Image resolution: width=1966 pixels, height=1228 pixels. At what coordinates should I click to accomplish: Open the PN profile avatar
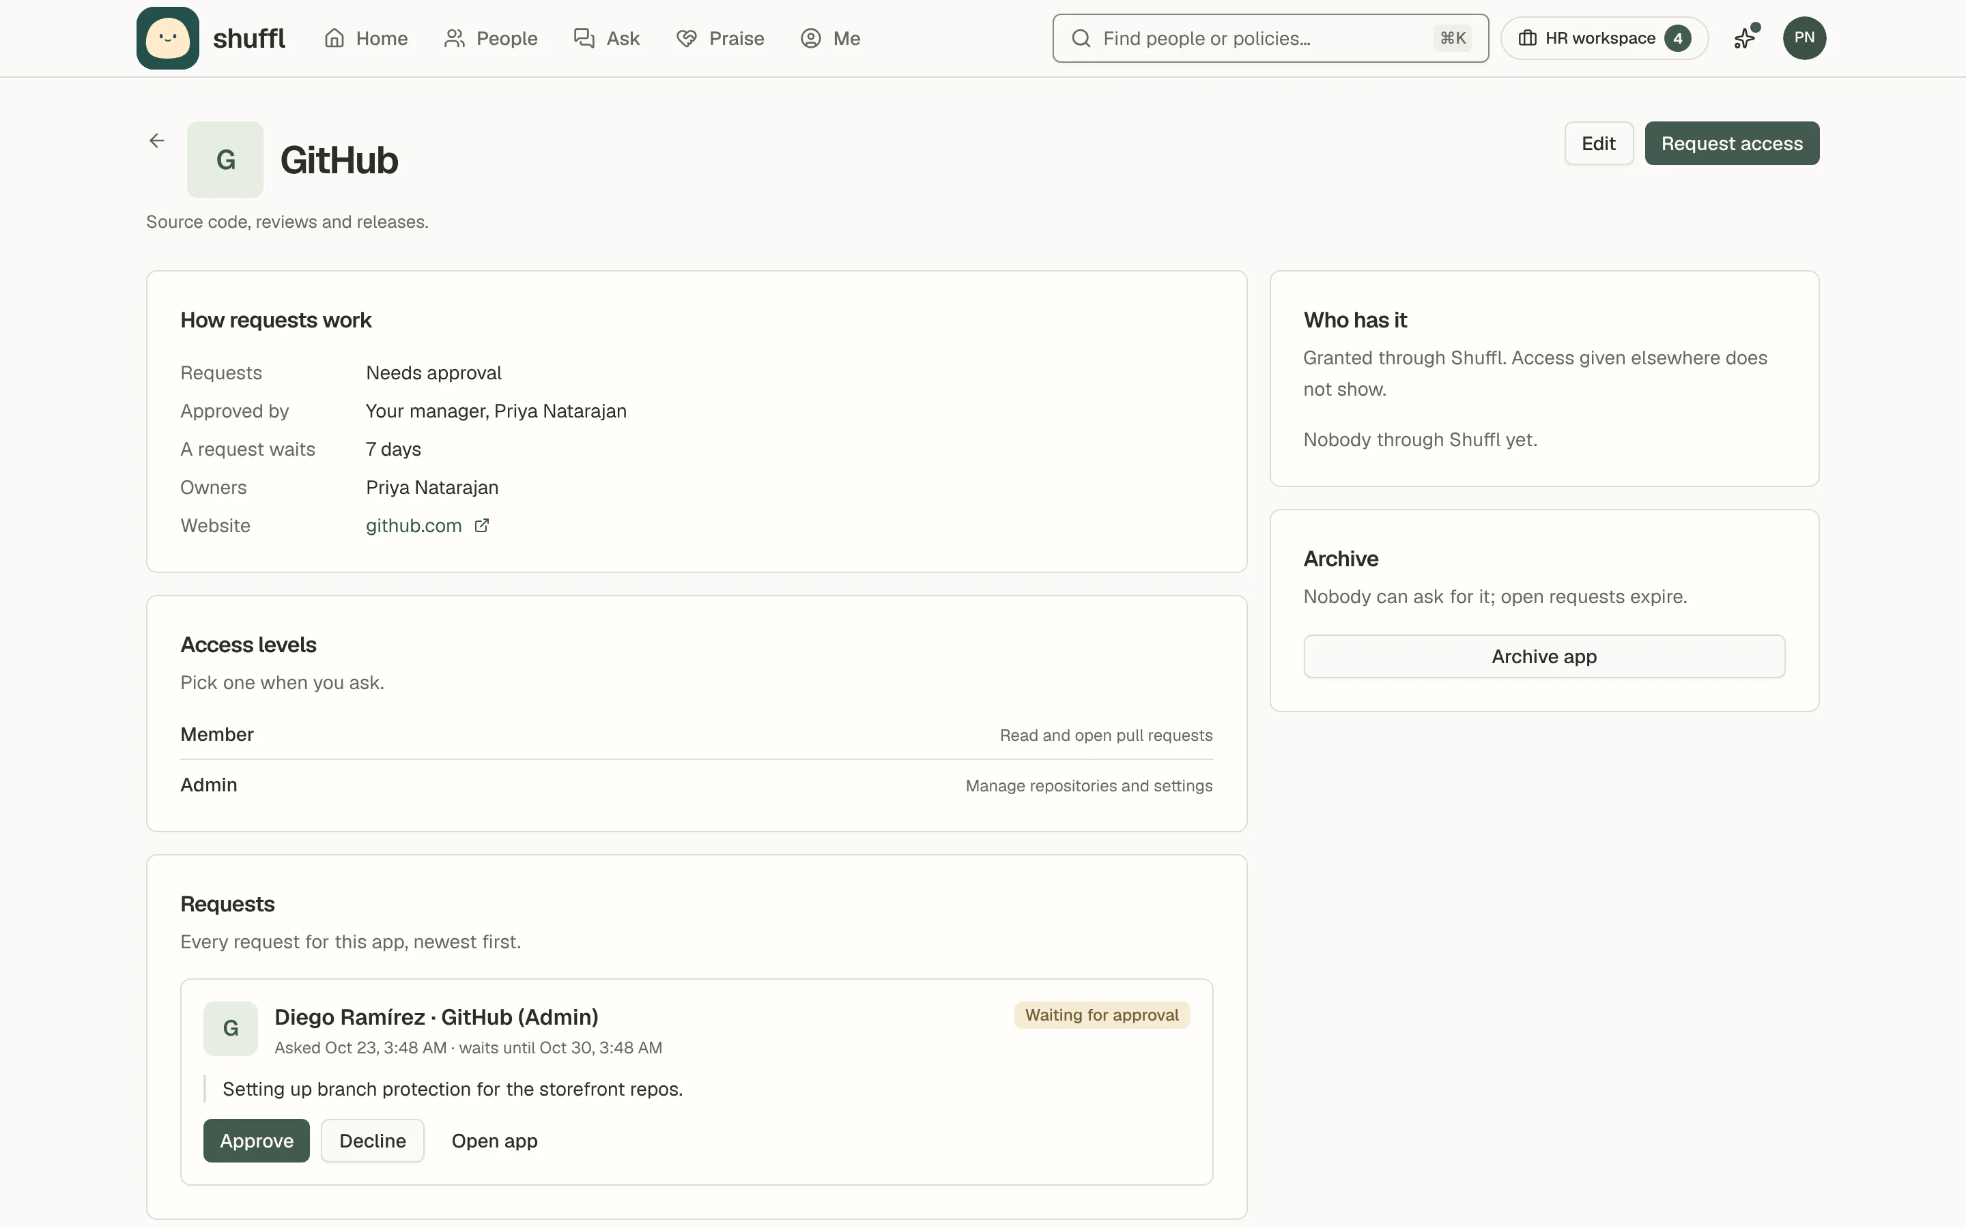(x=1804, y=38)
